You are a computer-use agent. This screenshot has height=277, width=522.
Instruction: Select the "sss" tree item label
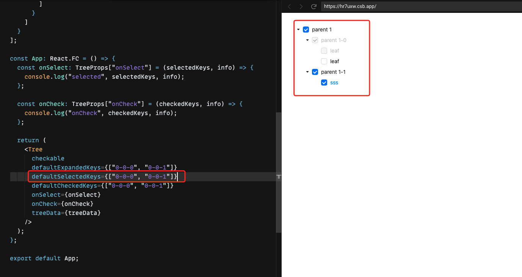pyautogui.click(x=334, y=82)
